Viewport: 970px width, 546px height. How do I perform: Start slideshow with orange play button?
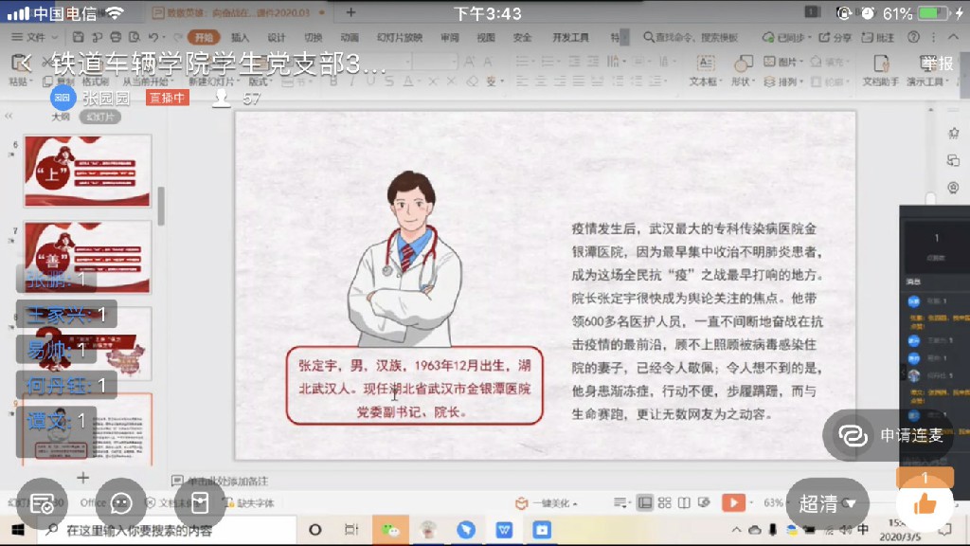click(733, 502)
